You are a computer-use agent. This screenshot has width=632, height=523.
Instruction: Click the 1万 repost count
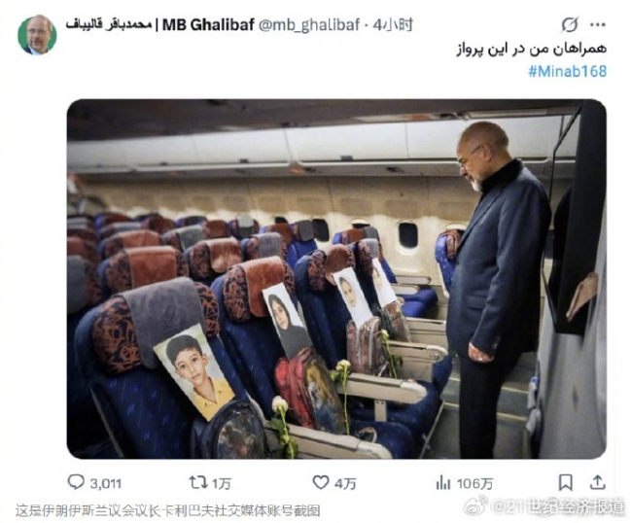[222, 483]
